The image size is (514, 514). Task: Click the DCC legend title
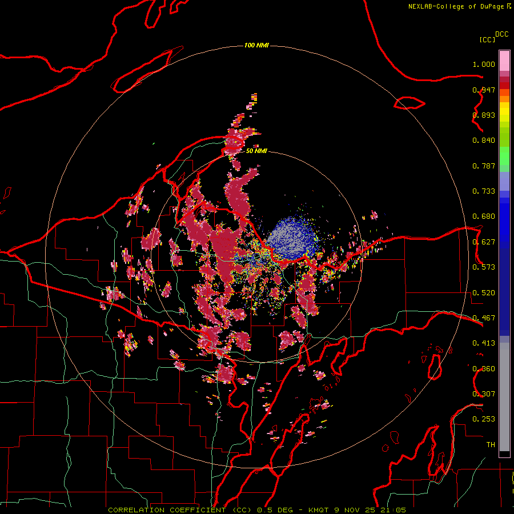pos(501,34)
